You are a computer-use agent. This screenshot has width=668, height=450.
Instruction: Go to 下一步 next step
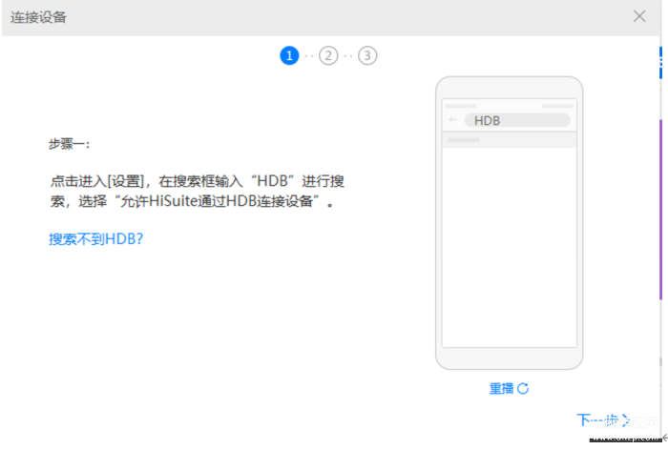(603, 420)
